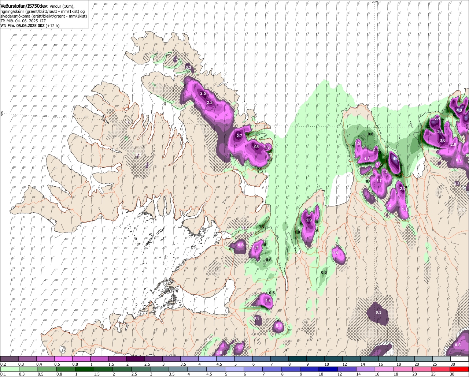Select the 'VT: Fim. 05.06.2025 00Z' line
This screenshot has height=377, width=469.
pos(22,26)
